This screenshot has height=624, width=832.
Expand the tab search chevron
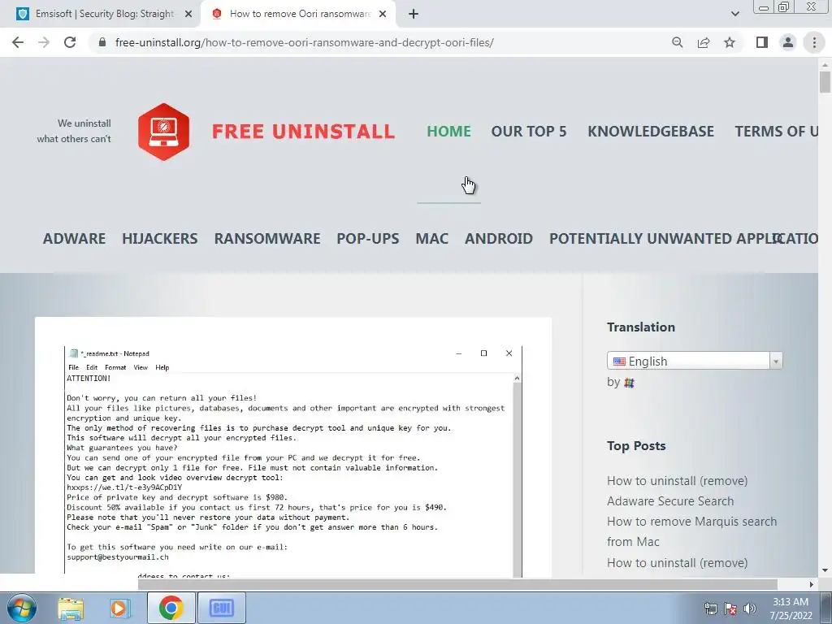tap(734, 15)
